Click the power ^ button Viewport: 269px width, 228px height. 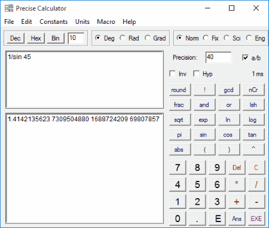pyautogui.click(x=253, y=149)
